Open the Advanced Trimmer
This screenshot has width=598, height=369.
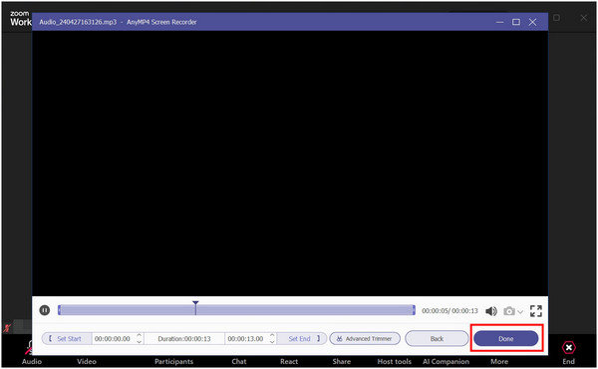[x=365, y=338]
